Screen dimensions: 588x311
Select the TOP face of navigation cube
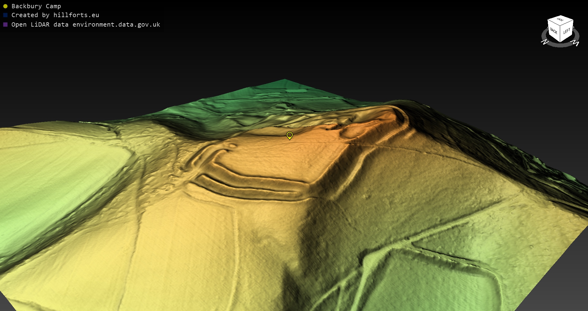pos(560,20)
